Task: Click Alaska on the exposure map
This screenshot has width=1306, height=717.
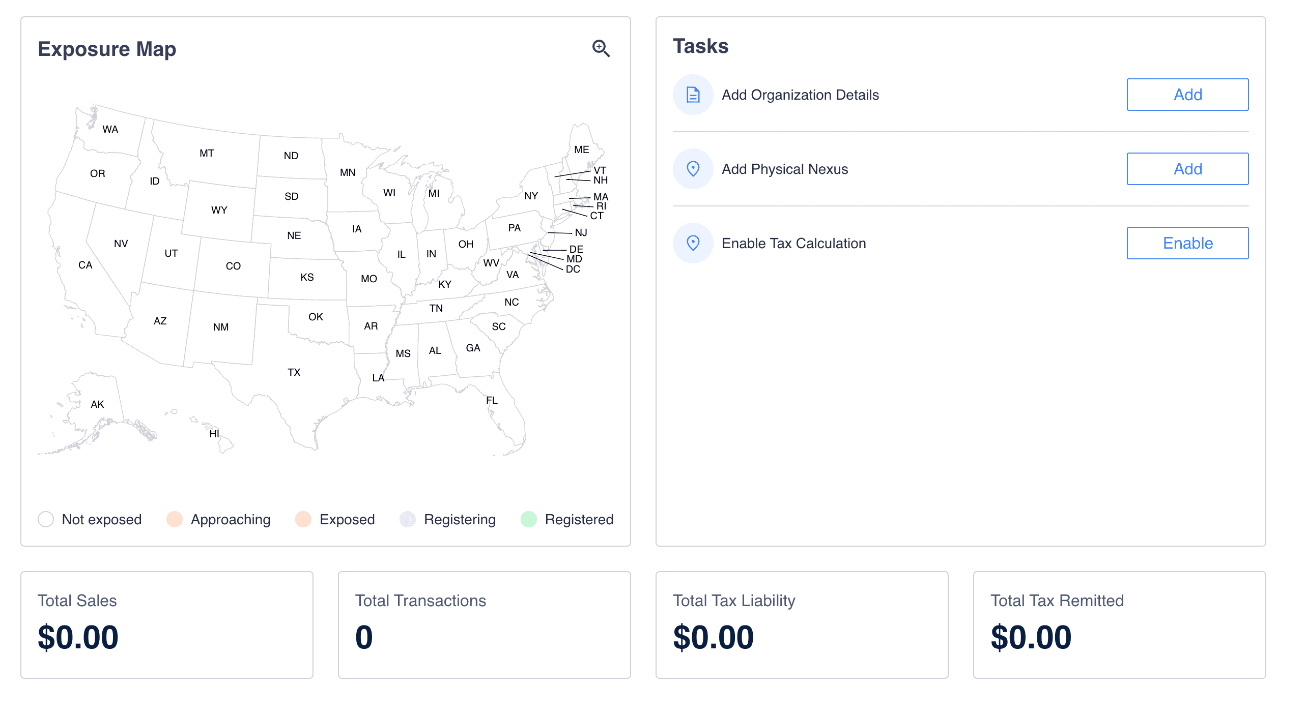Action: tap(98, 404)
